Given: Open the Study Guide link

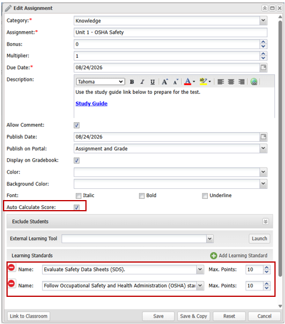Looking at the screenshot, I should coord(91,103).
